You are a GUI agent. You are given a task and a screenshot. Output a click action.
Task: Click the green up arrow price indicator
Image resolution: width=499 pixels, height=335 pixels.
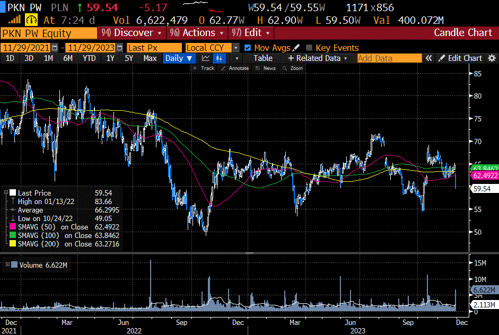click(80, 7)
